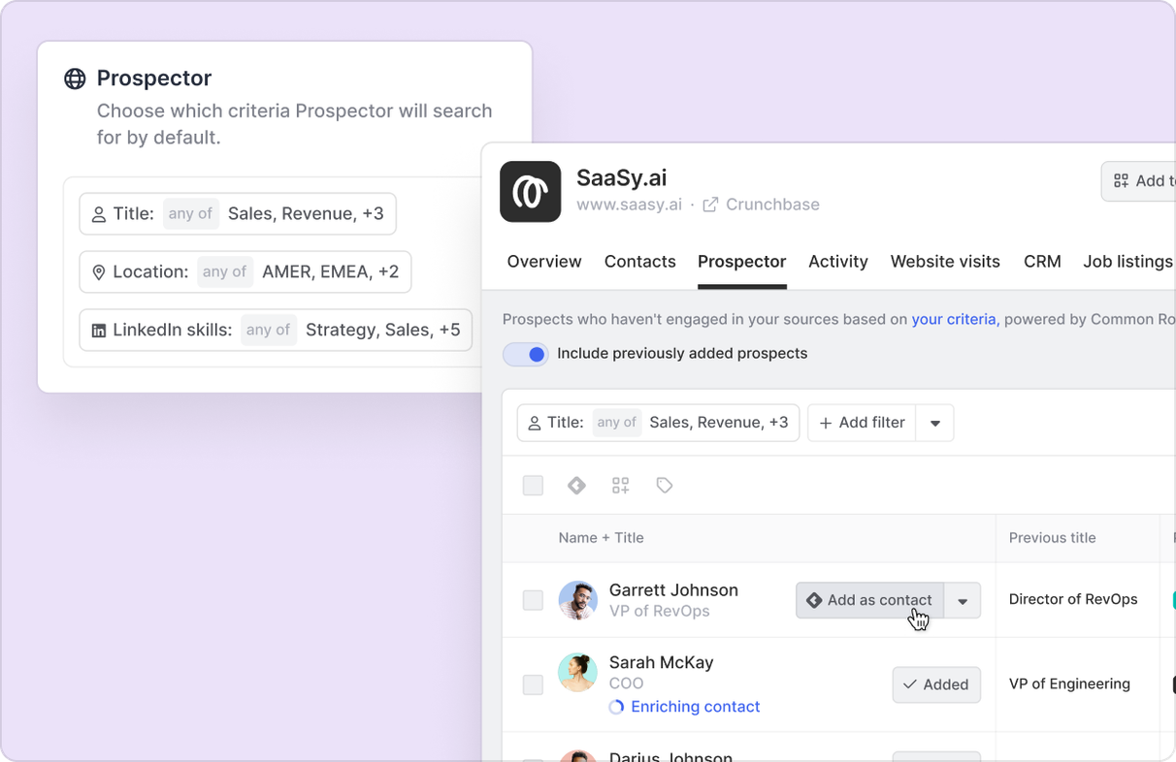The height and width of the screenshot is (762, 1176).
Task: Click the Add filter button
Action: [x=862, y=423]
